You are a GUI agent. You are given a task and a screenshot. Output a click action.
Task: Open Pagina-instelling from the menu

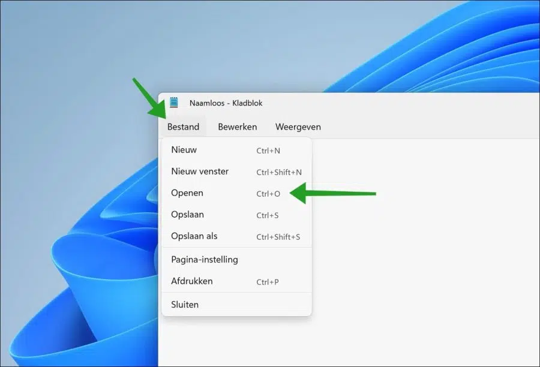pyautogui.click(x=236, y=260)
